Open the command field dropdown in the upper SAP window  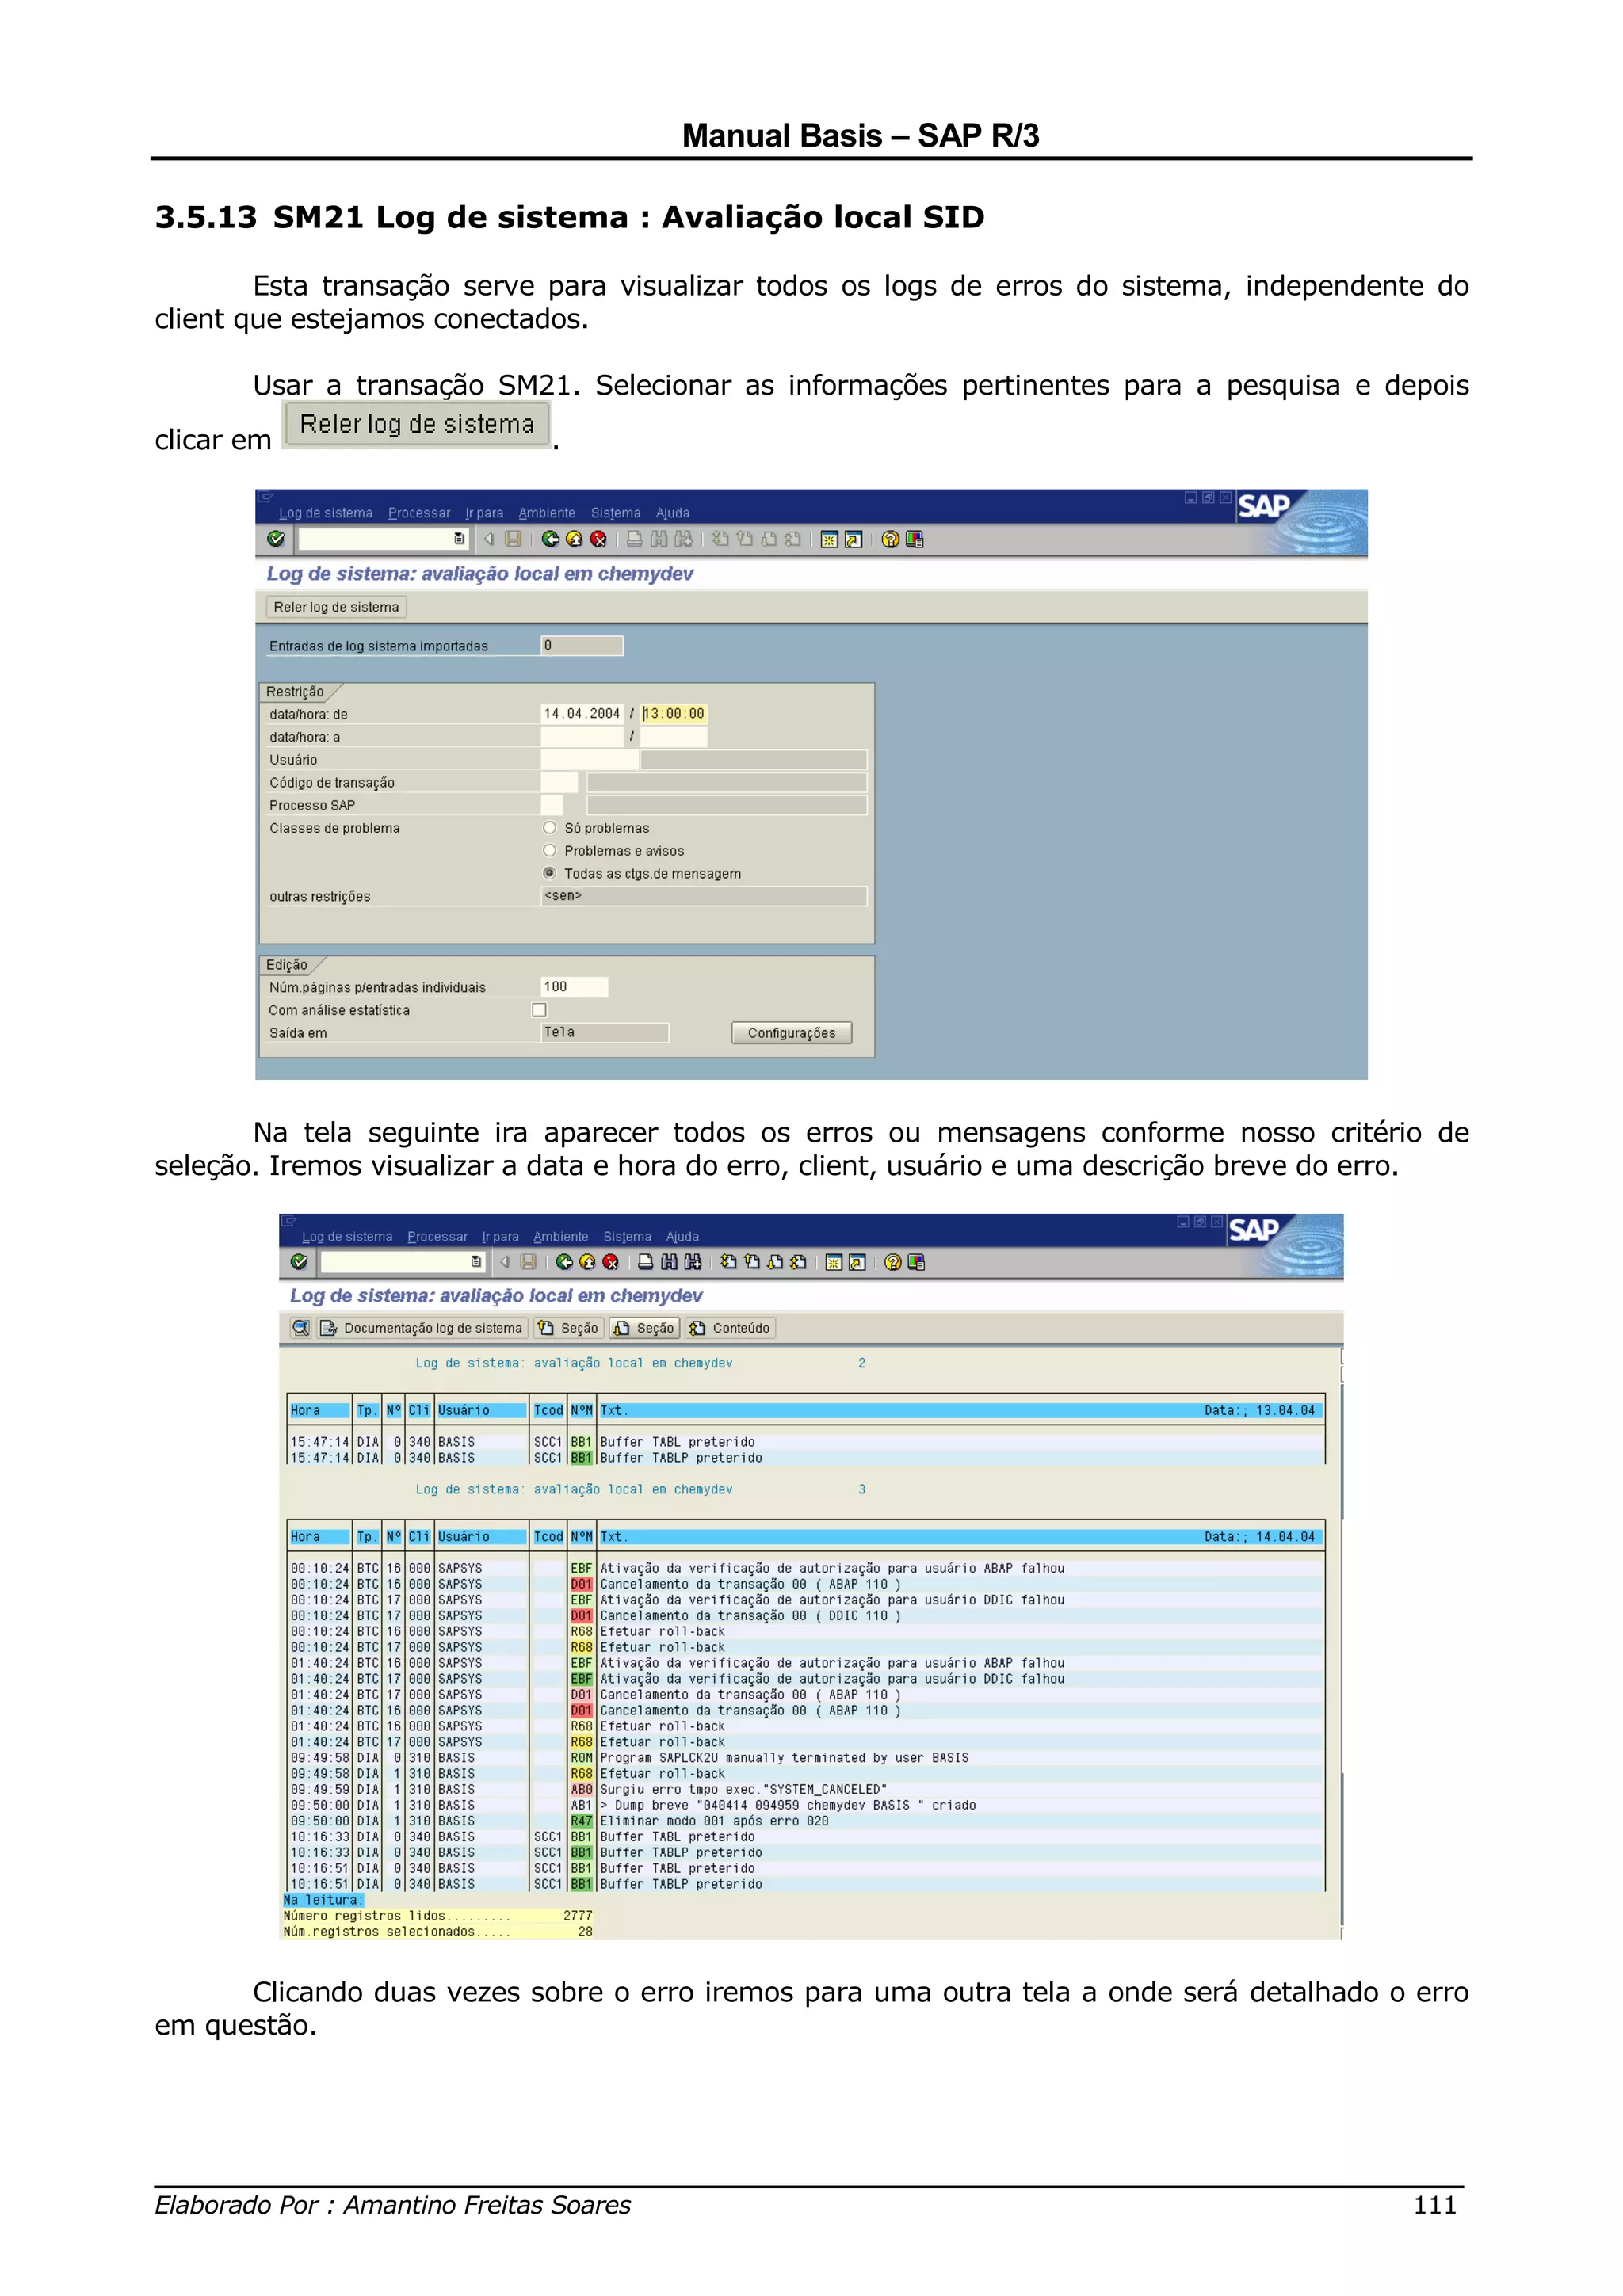pyautogui.click(x=459, y=539)
